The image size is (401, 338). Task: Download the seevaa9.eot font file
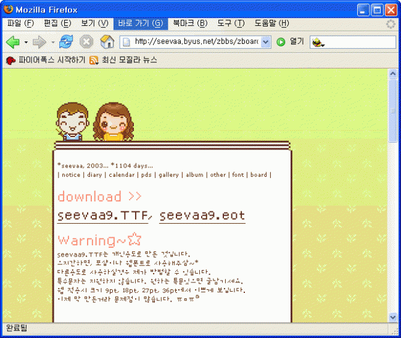(x=202, y=216)
